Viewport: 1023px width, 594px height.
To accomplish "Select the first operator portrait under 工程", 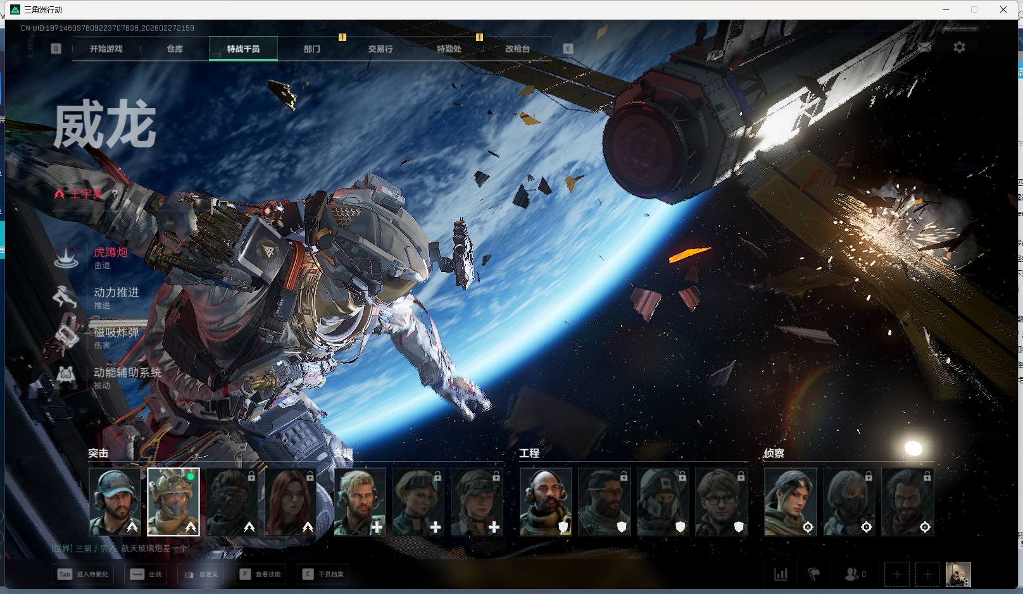I will click(545, 502).
